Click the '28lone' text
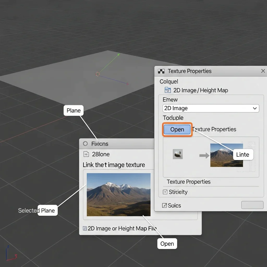 click(x=101, y=154)
